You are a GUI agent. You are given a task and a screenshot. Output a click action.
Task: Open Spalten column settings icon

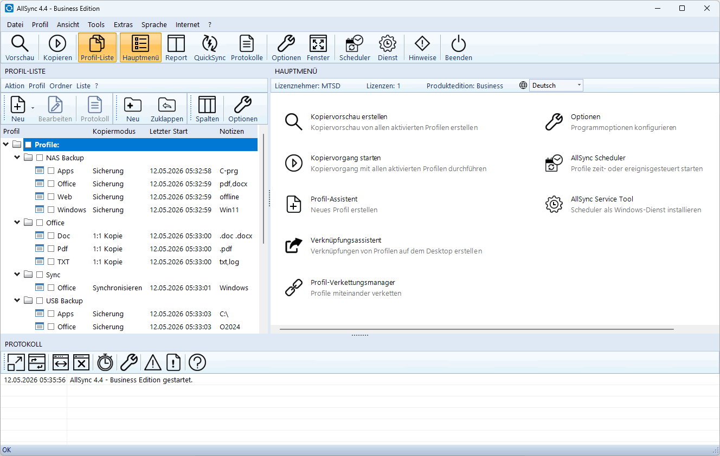point(207,108)
